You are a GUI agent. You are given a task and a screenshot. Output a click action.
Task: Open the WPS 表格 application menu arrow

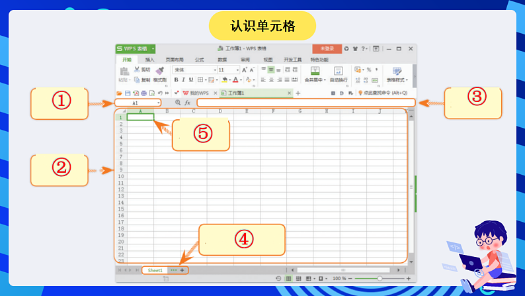153,48
